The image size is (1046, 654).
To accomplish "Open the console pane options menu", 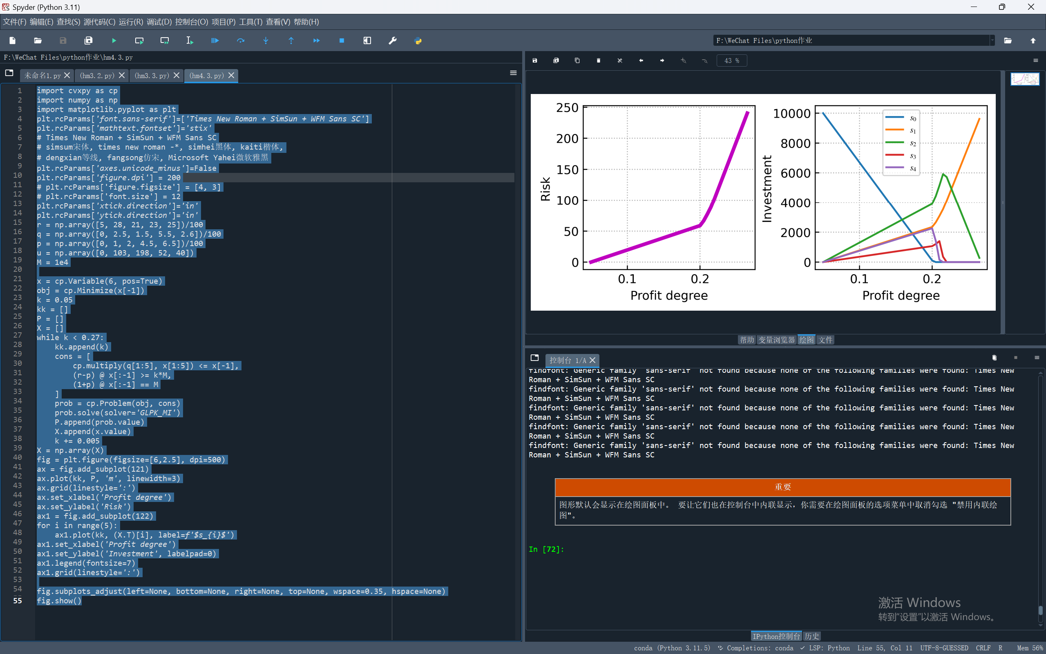I will (x=1037, y=358).
